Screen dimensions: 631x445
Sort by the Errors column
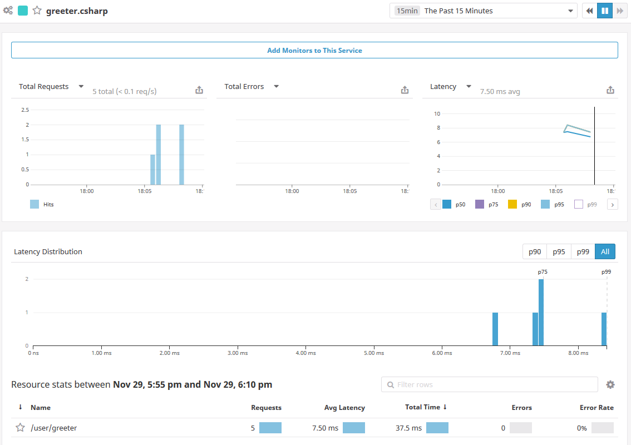pyautogui.click(x=521, y=408)
